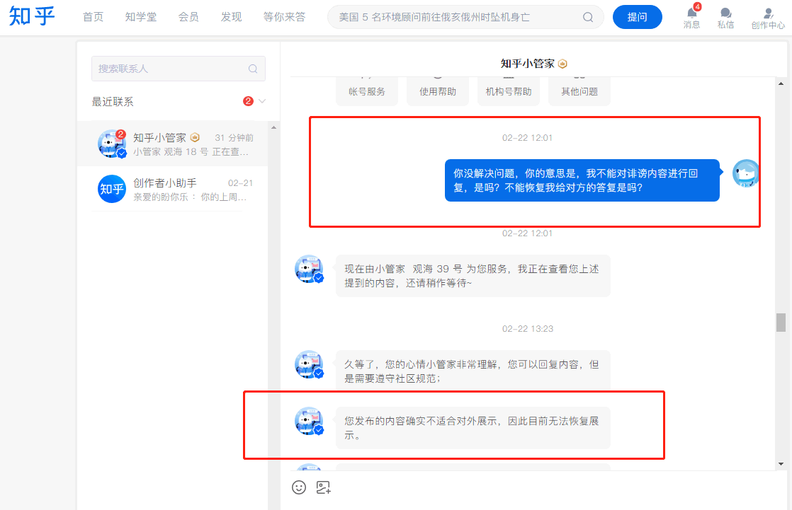This screenshot has height=510, width=792.
Task: Click the chat scrollbar thumb
Action: 781,323
